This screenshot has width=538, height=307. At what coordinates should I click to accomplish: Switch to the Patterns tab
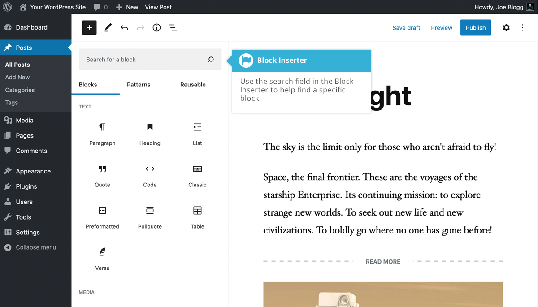tap(139, 85)
